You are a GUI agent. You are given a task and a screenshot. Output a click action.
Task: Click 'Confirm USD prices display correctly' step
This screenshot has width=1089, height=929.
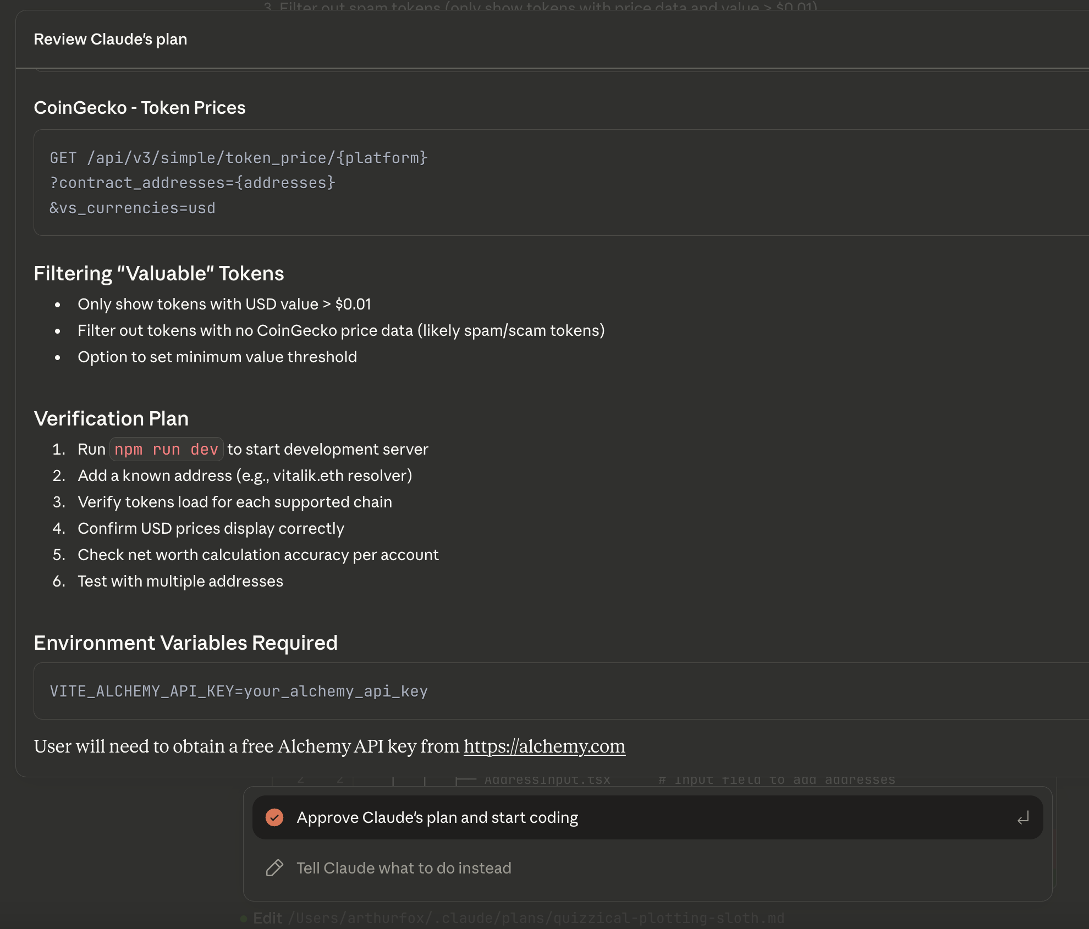tap(211, 529)
